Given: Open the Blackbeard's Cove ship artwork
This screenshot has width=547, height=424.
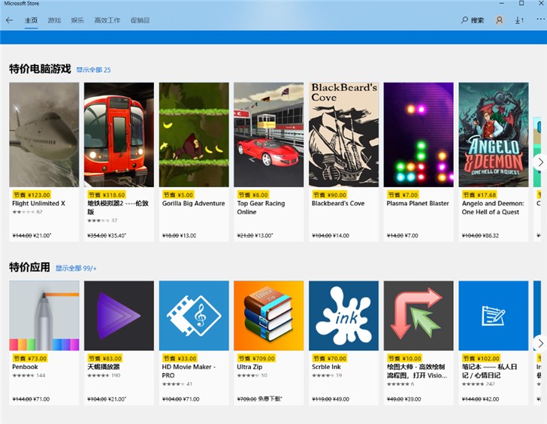Looking at the screenshot, I should 343,135.
